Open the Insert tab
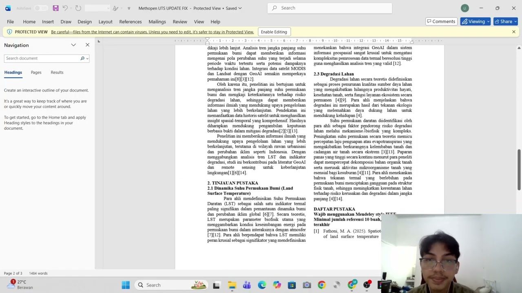522x293 pixels. (x=48, y=22)
